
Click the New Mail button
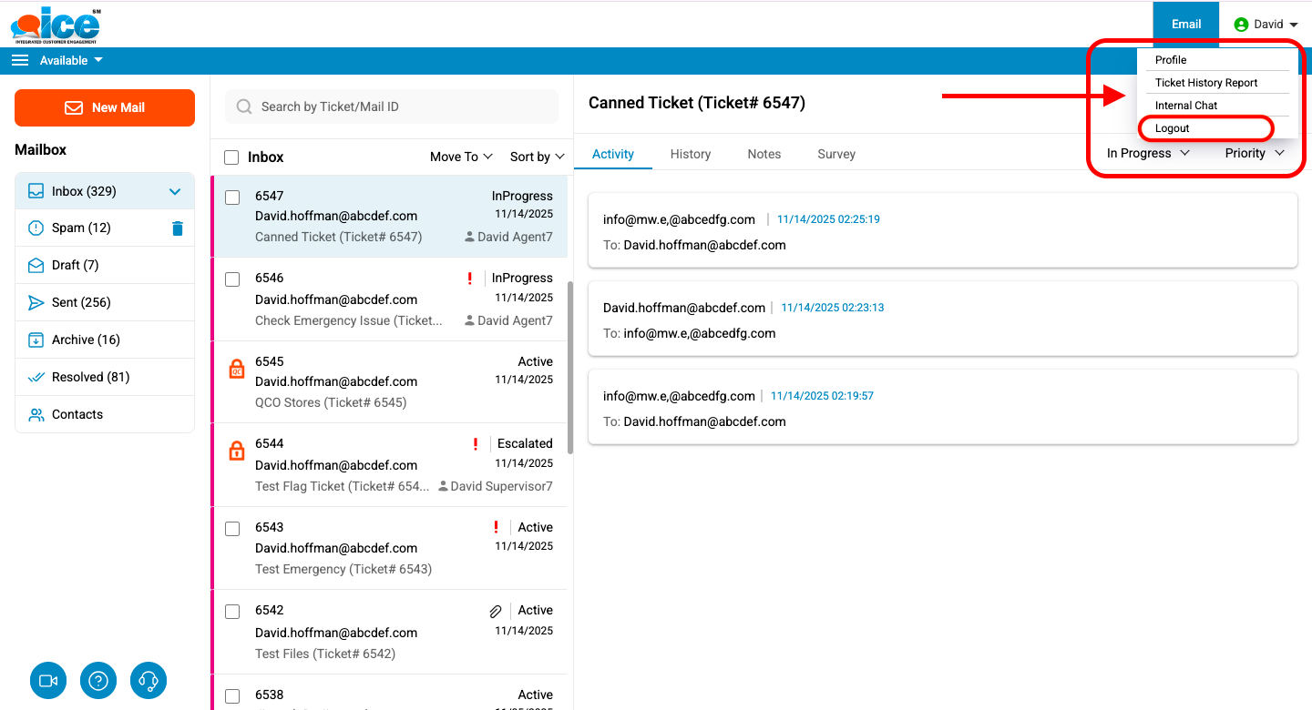[105, 107]
